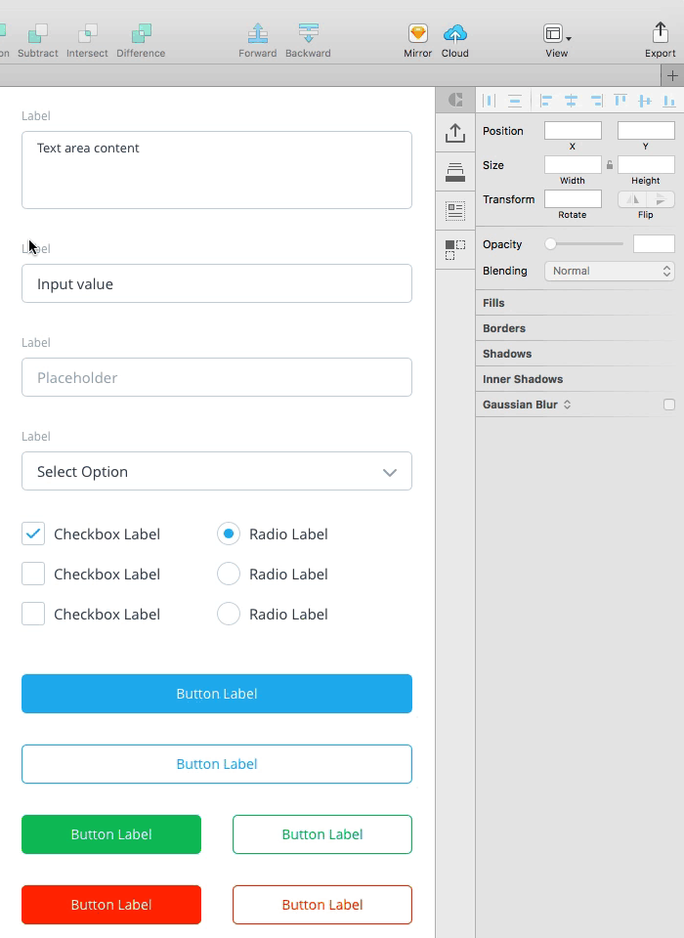Click the red filled Button Label
The width and height of the screenshot is (684, 938).
tap(111, 905)
